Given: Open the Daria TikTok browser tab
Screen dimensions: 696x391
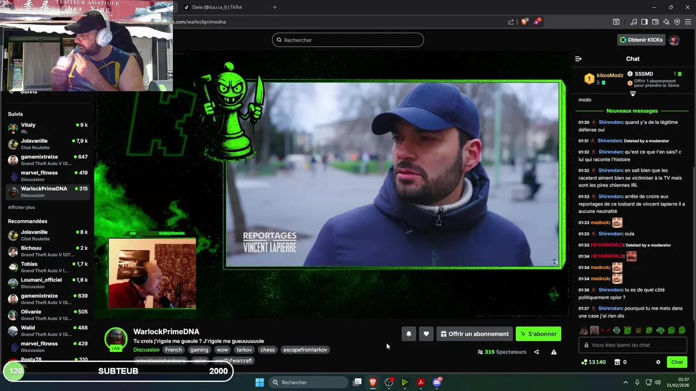Looking at the screenshot, I should 217,7.
